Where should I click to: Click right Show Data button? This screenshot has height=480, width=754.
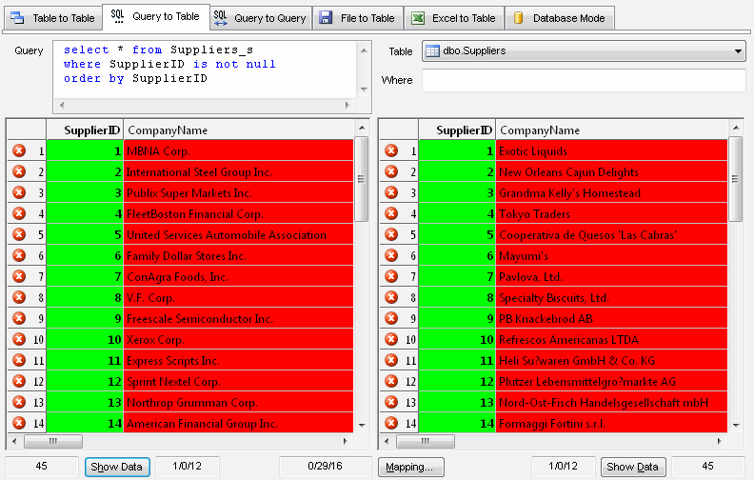pos(633,467)
